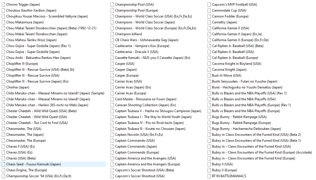Click Bulls vs Blazers NBA Playoffs (USA) (Rev 1)

pos(249,93)
